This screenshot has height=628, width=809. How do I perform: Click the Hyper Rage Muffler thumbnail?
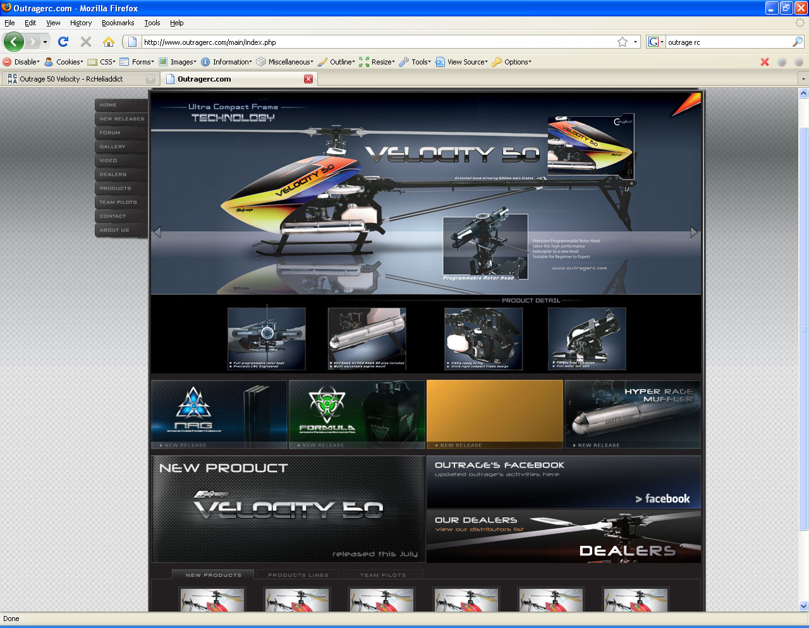(633, 414)
